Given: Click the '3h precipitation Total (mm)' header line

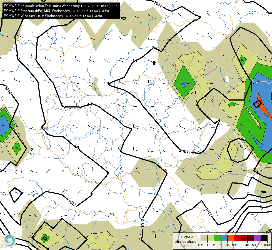Looking at the screenshot, I should (x=61, y=6).
